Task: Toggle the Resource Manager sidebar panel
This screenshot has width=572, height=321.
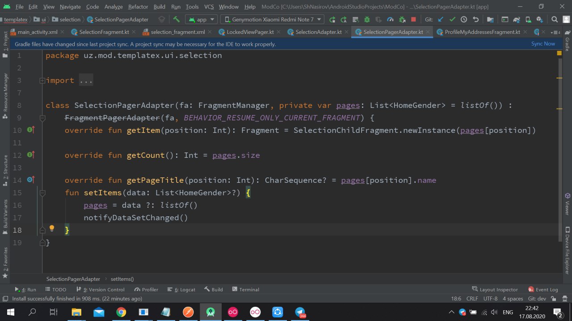Action: pos(5,96)
